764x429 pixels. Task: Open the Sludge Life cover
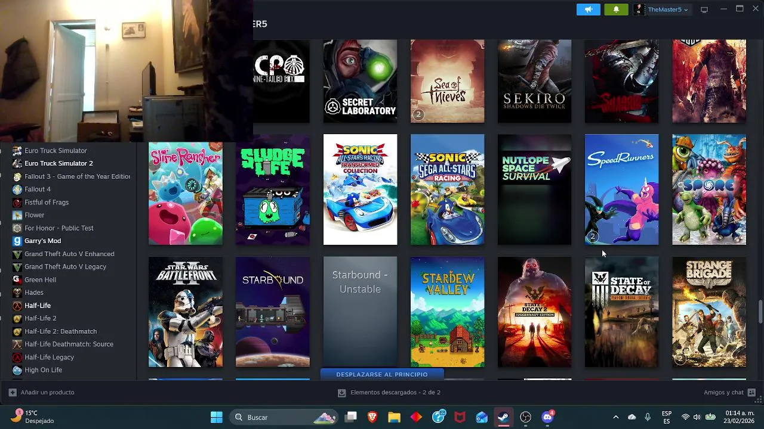point(273,189)
